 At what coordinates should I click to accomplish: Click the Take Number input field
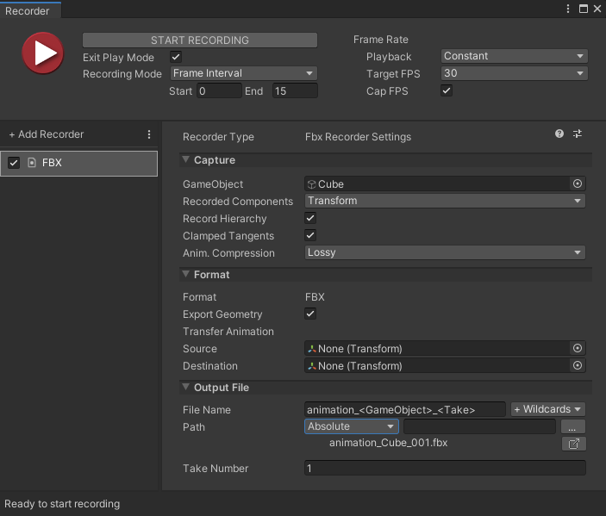(445, 469)
